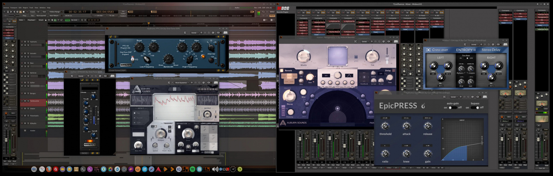Open keyboard icon in DYN500 plugin toolbar

tap(112, 76)
